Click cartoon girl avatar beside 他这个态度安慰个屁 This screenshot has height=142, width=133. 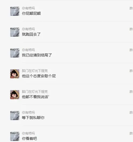pyautogui.click(x=15, y=74)
